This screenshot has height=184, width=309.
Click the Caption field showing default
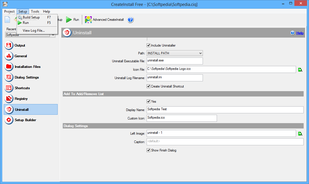(x=225, y=142)
